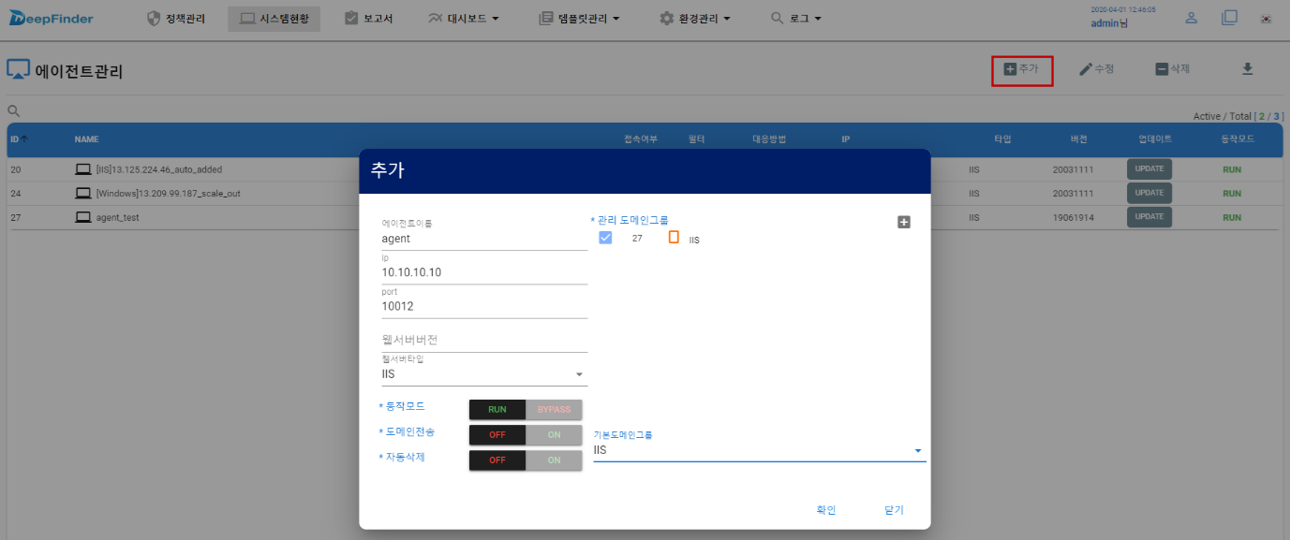1290x540 pixels.
Task: Set 도메인전송 to ON
Action: pyautogui.click(x=554, y=435)
